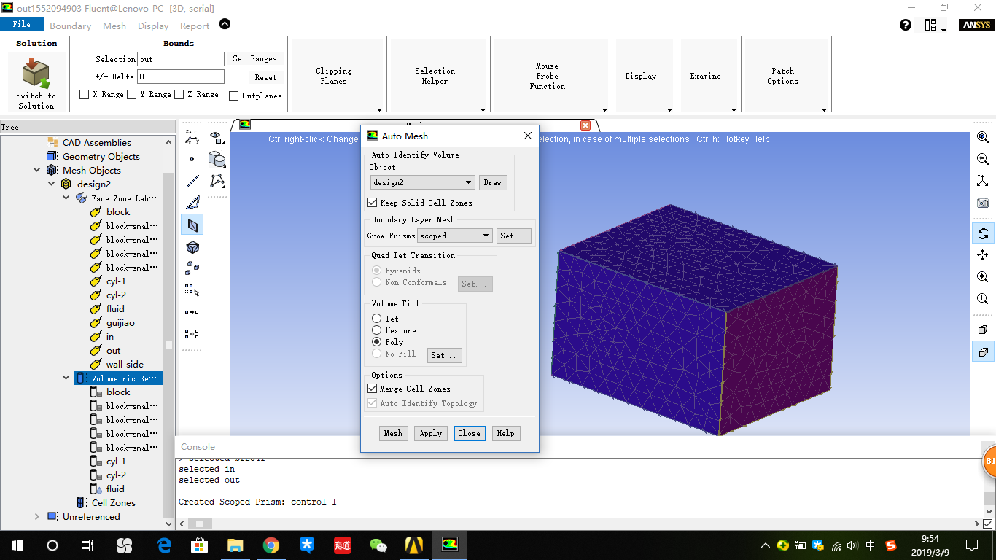Image resolution: width=996 pixels, height=560 pixels.
Task: Activate the rotate view tool
Action: click(x=983, y=233)
